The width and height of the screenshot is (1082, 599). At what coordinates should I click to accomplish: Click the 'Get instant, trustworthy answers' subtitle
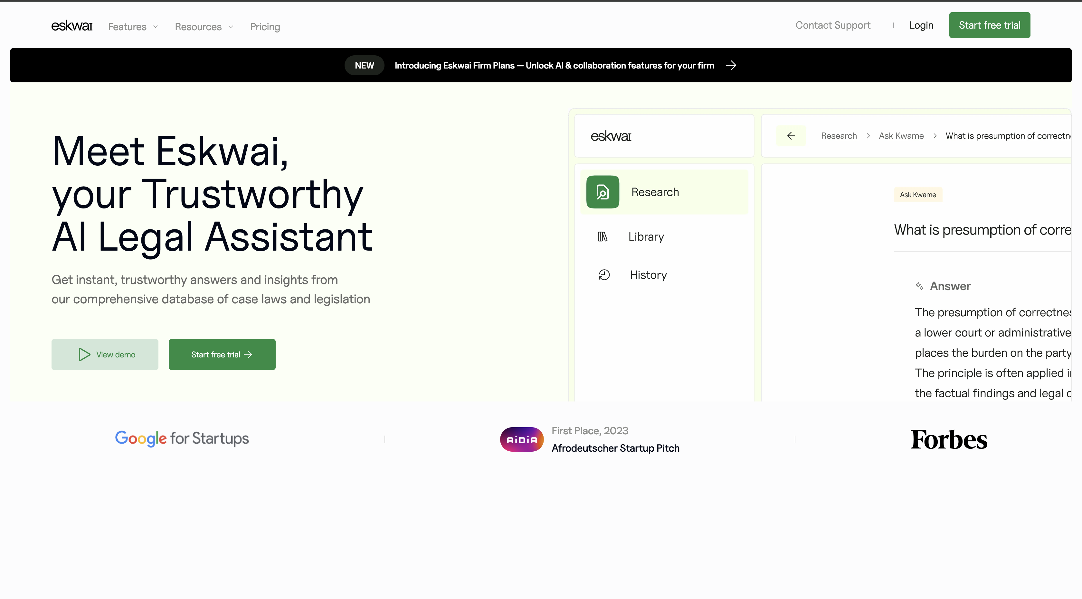(211, 290)
